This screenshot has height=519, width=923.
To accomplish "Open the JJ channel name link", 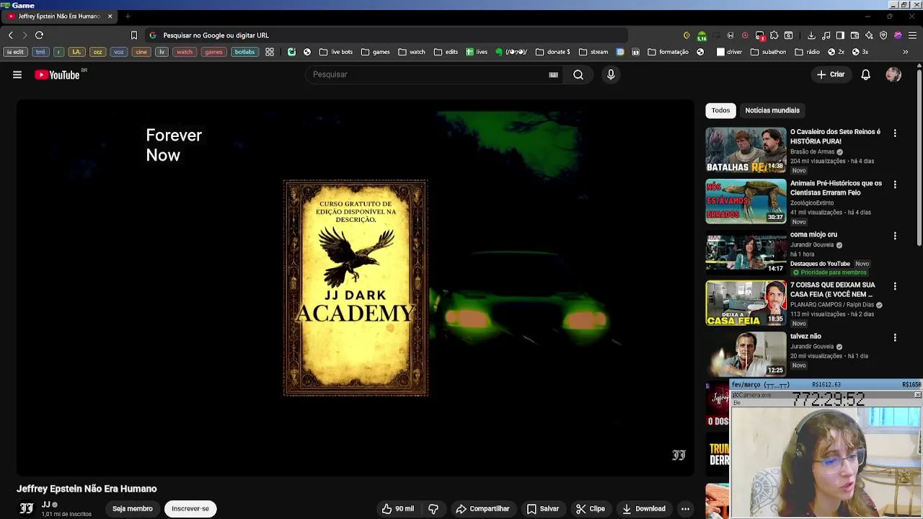I will 45,505.
